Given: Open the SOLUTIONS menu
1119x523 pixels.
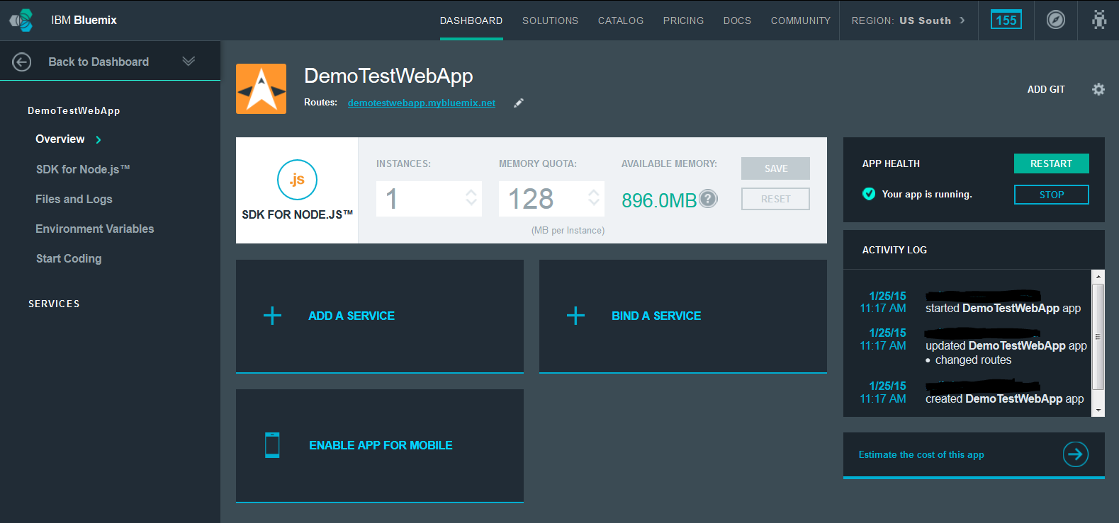Looking at the screenshot, I should point(550,21).
